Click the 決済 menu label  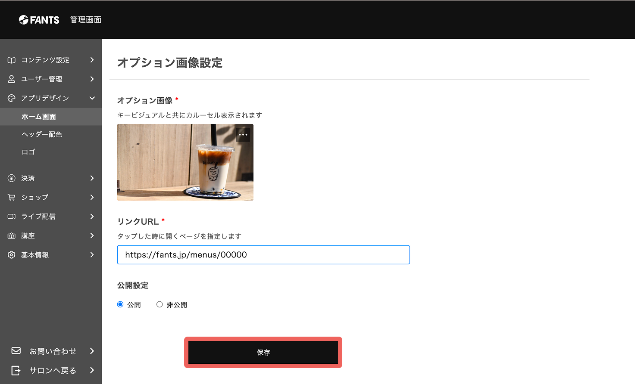point(28,178)
